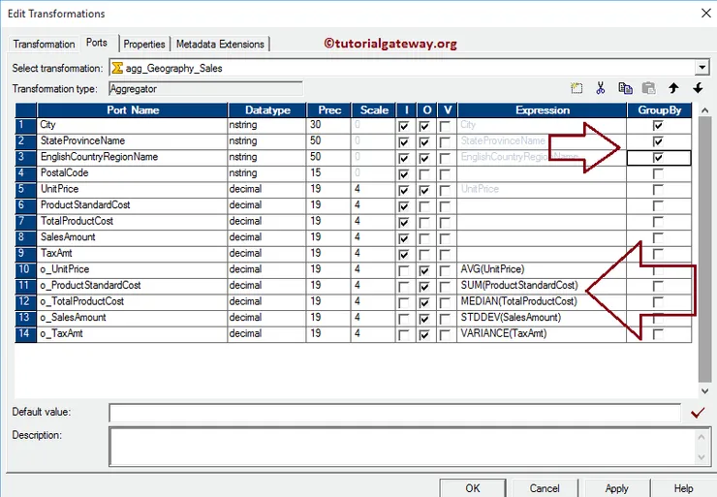The image size is (717, 497).
Task: Toggle GroupBy checkbox for the City port
Action: pyautogui.click(x=658, y=125)
